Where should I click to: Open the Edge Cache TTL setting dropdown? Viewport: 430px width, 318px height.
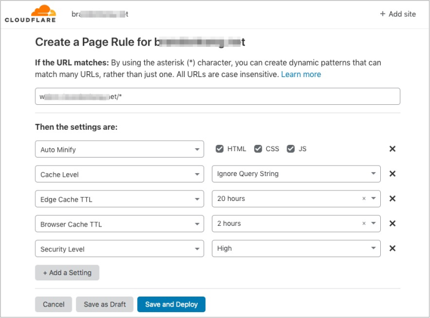[119, 199]
